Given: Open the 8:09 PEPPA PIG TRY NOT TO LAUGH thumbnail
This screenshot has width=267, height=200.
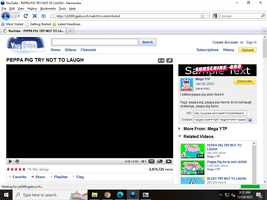Looking at the screenshot, I should coord(193,151).
